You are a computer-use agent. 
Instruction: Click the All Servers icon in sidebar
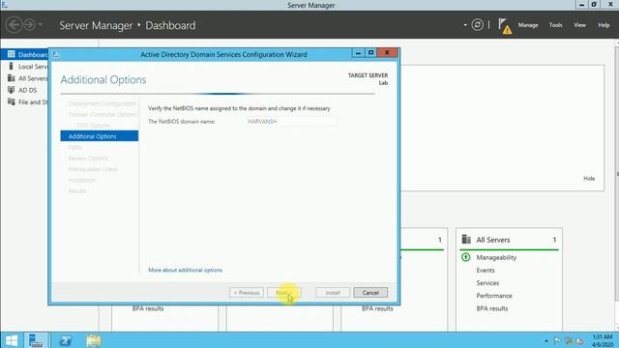[x=11, y=77]
